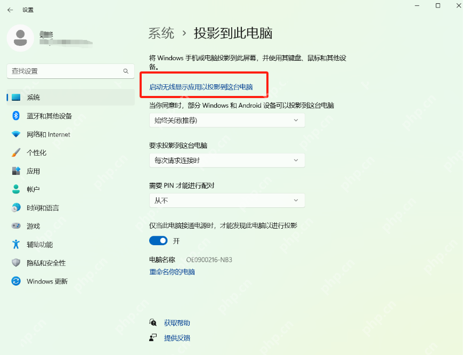This screenshot has height=355, width=464.
Task: Open 帐户 settings page
Action: [71, 189]
